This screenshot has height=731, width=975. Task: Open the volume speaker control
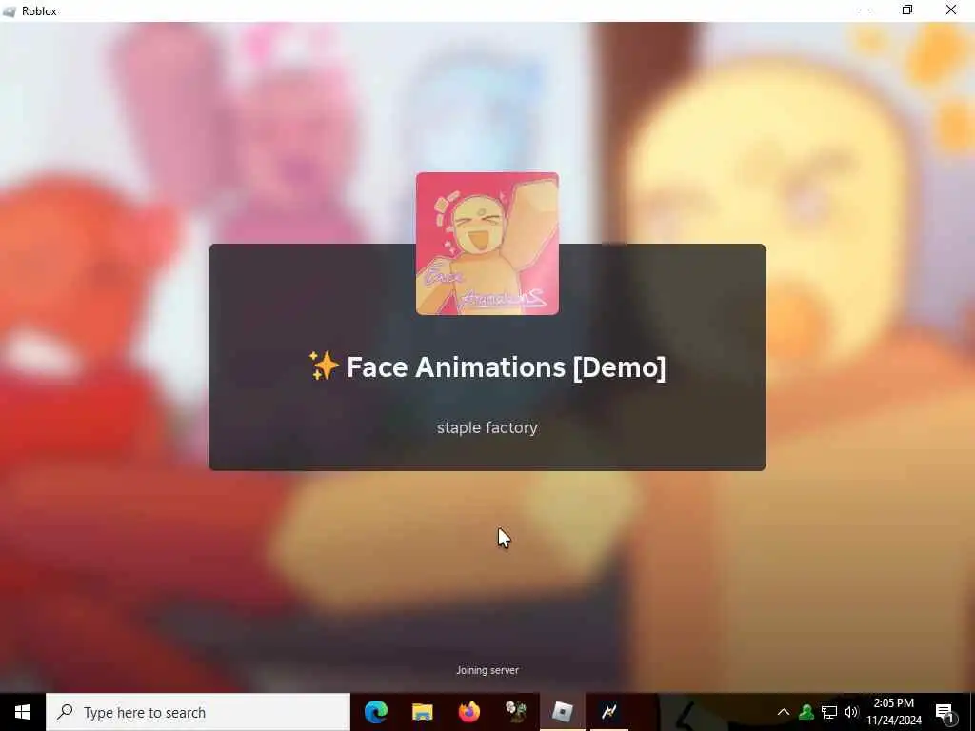(x=850, y=712)
